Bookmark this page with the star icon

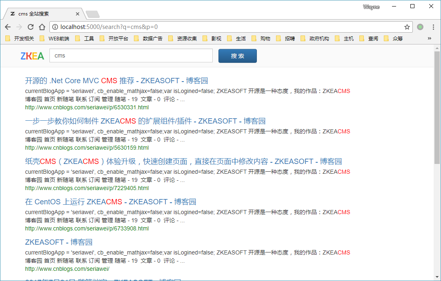[x=407, y=27]
